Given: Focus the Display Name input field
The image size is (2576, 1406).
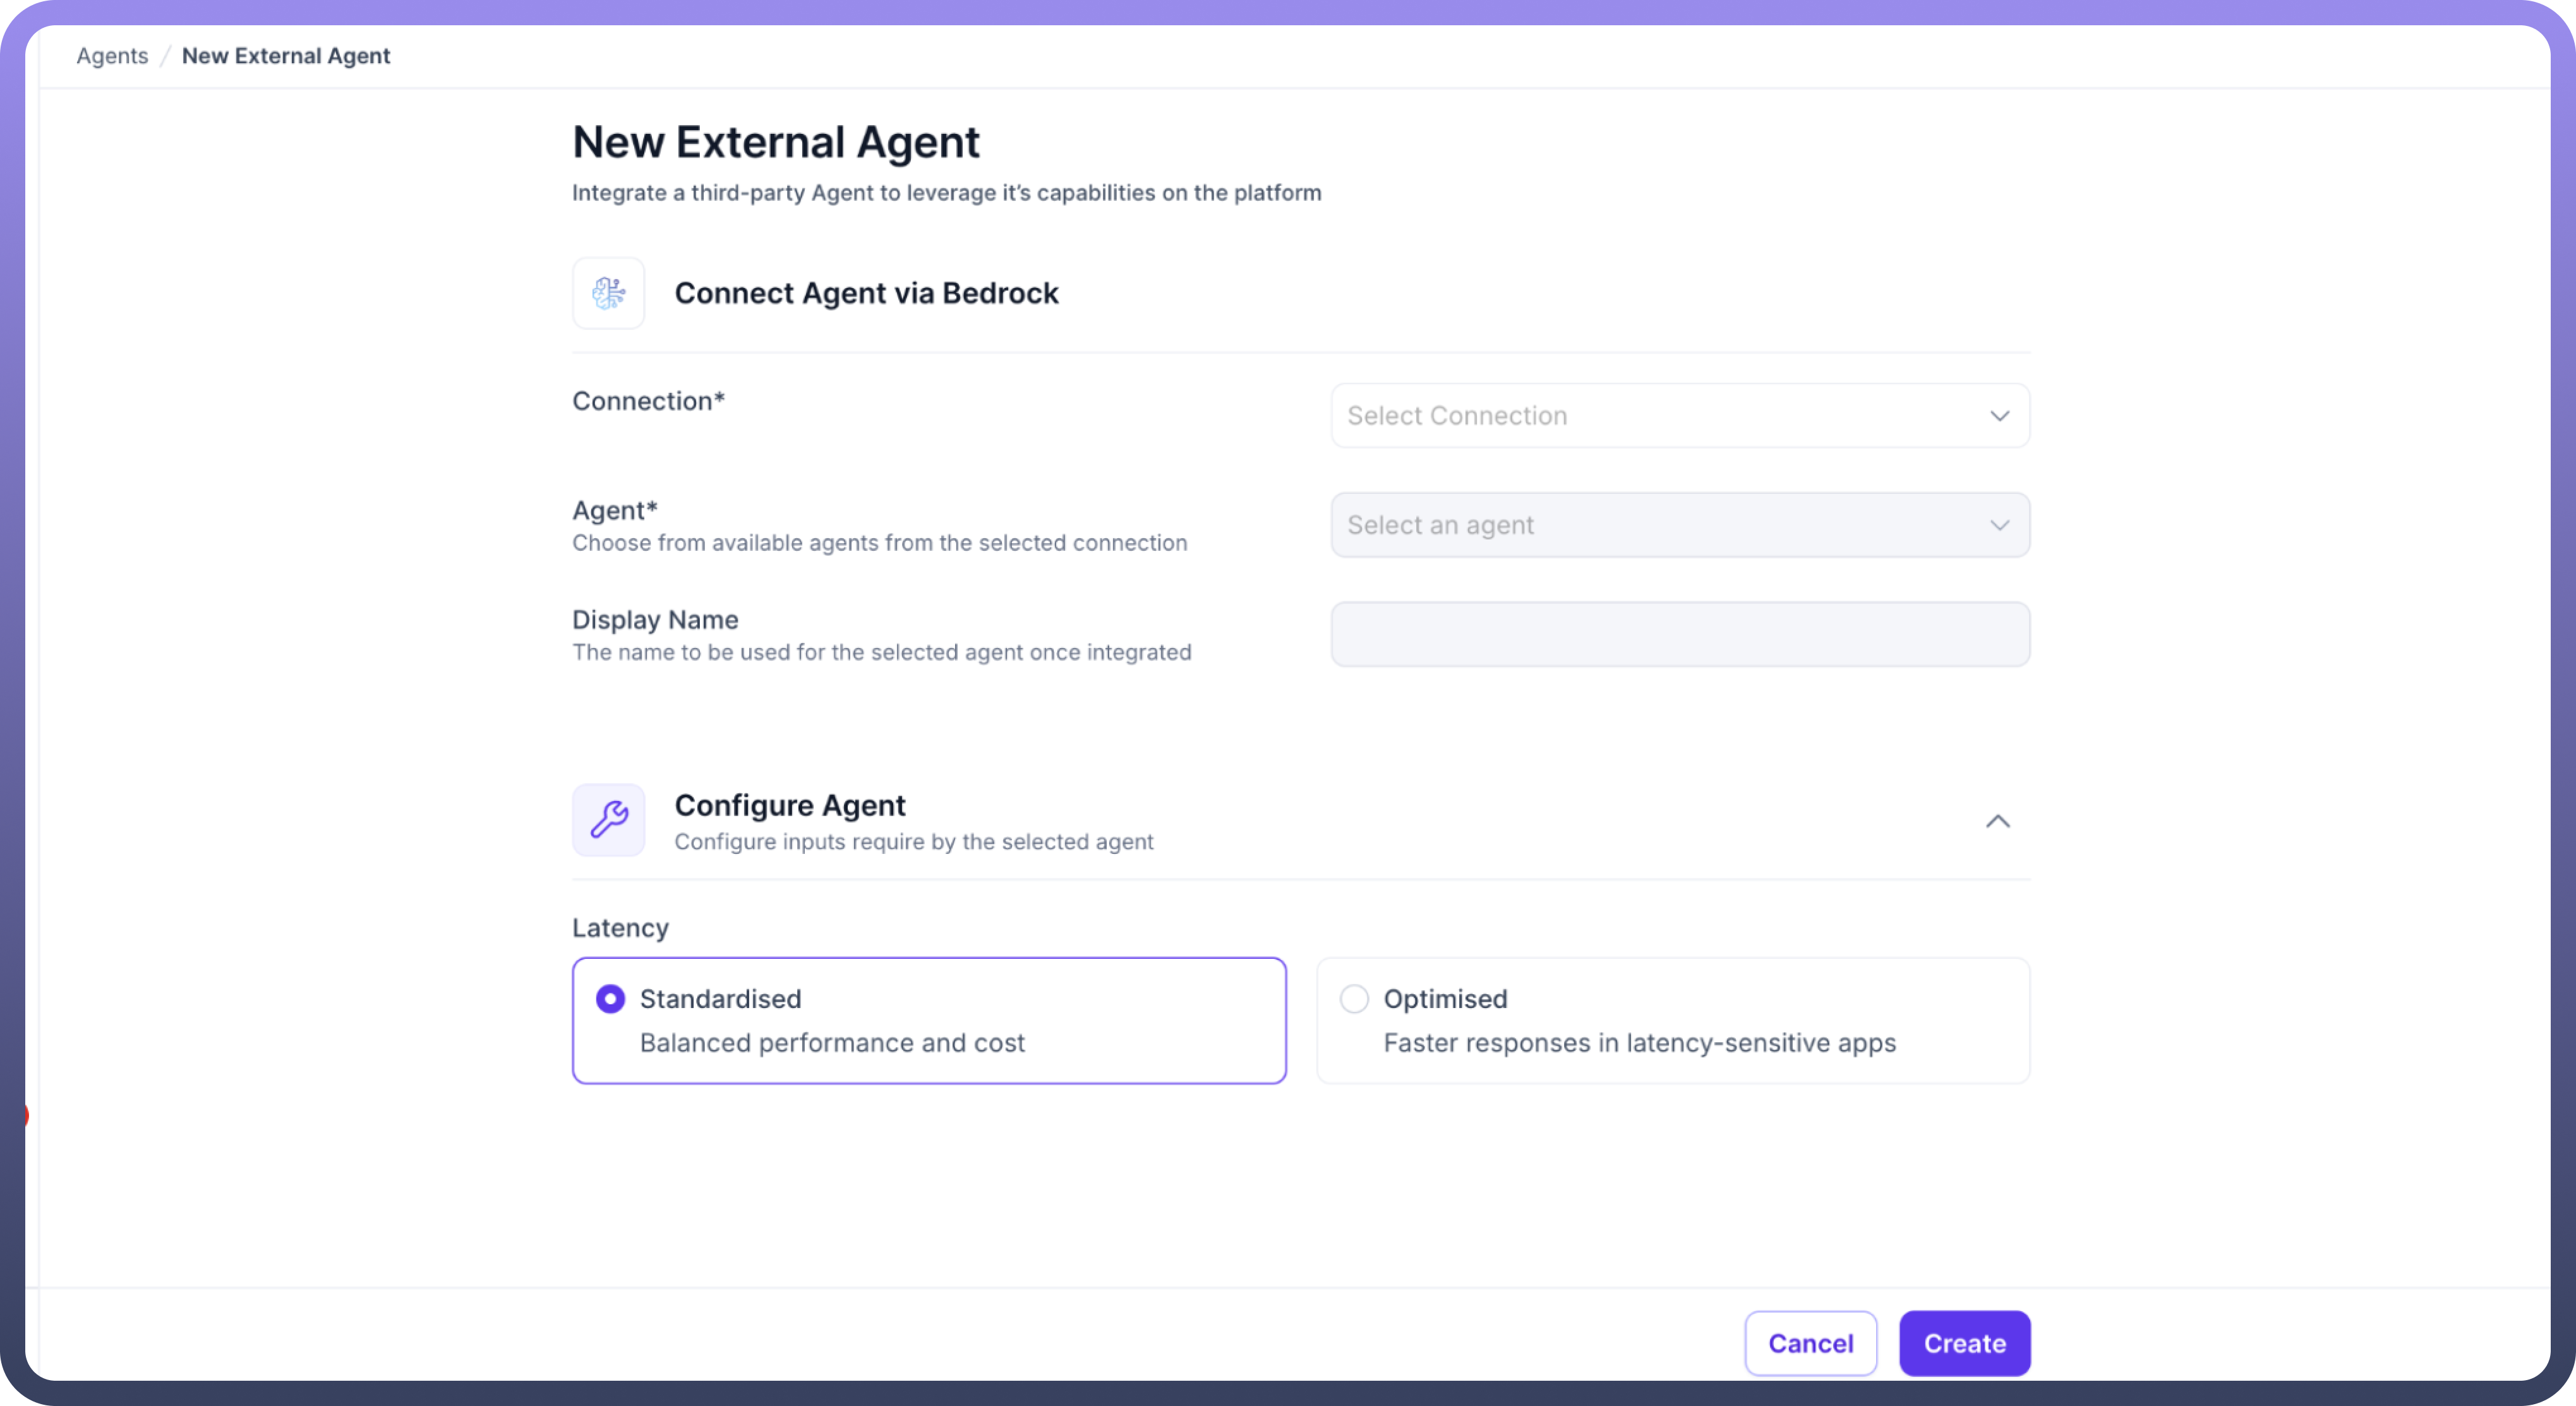Looking at the screenshot, I should point(1680,634).
